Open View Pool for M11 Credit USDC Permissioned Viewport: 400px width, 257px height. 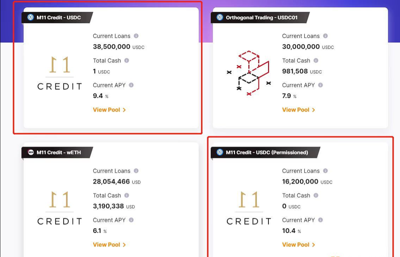[298, 245]
